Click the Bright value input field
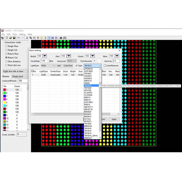 [x=40, y=56]
